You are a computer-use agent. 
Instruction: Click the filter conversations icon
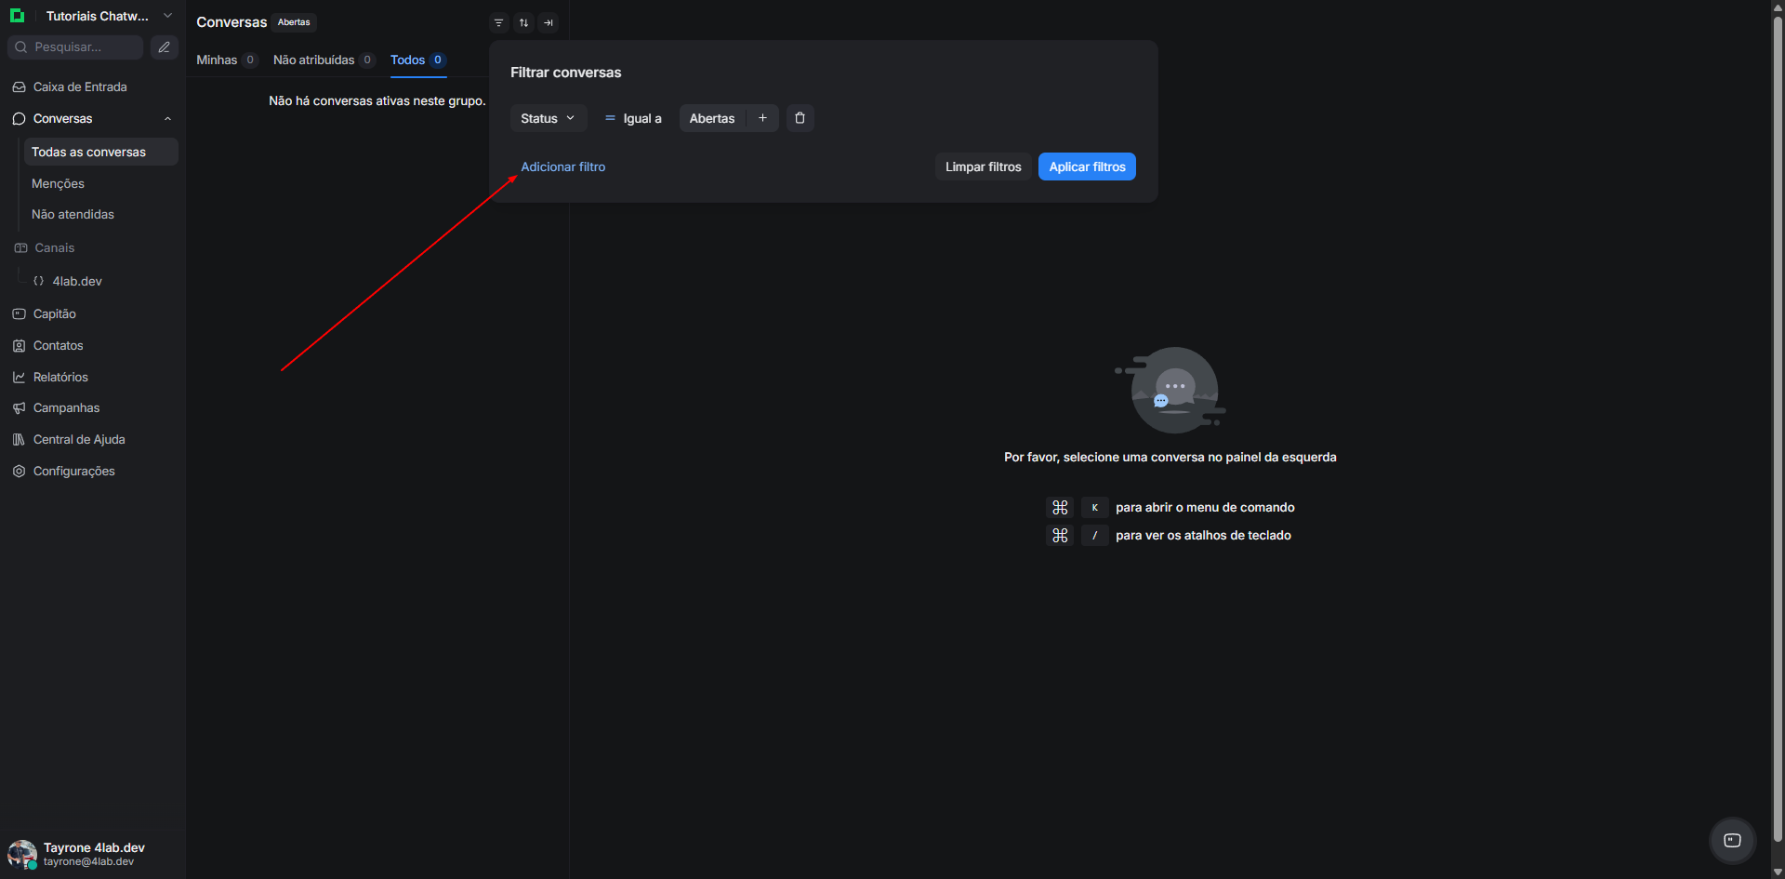499,22
